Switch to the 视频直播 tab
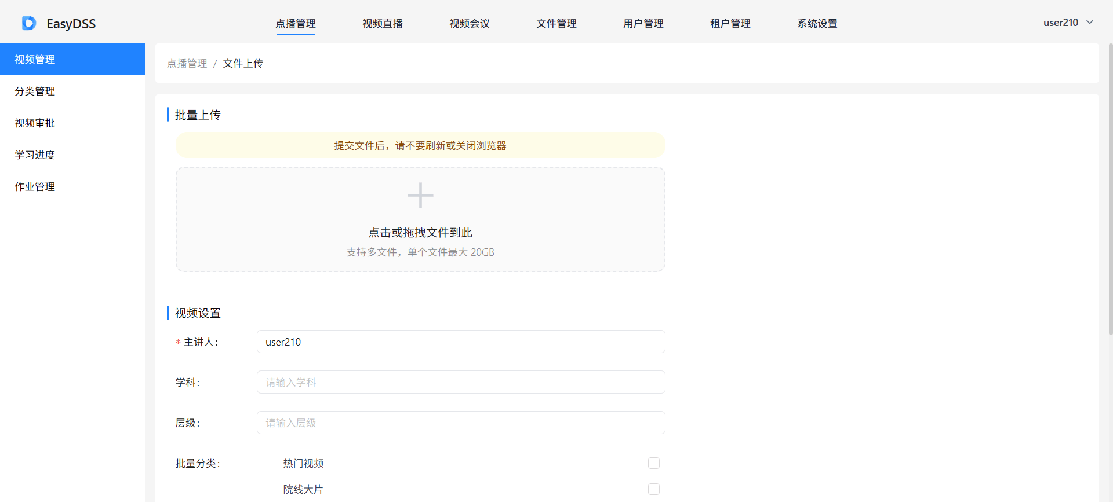Screen dimensions: 1113x503 point(383,24)
